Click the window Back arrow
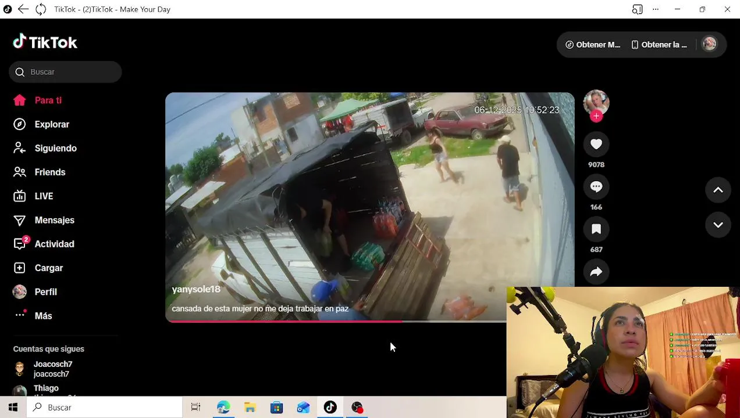 tap(23, 9)
